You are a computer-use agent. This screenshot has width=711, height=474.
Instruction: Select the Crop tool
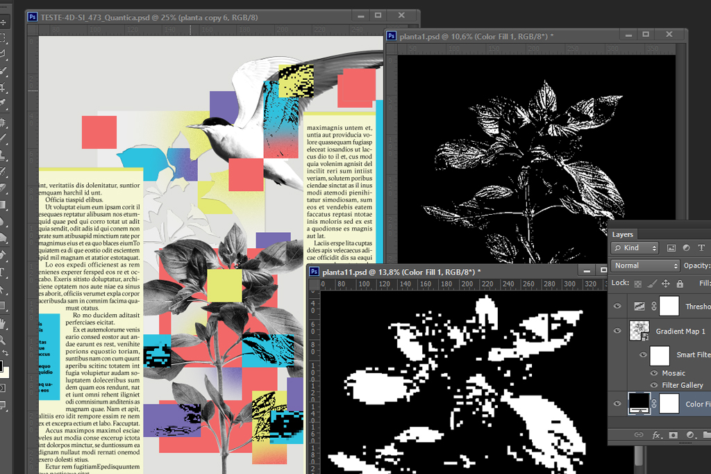tap(3, 88)
